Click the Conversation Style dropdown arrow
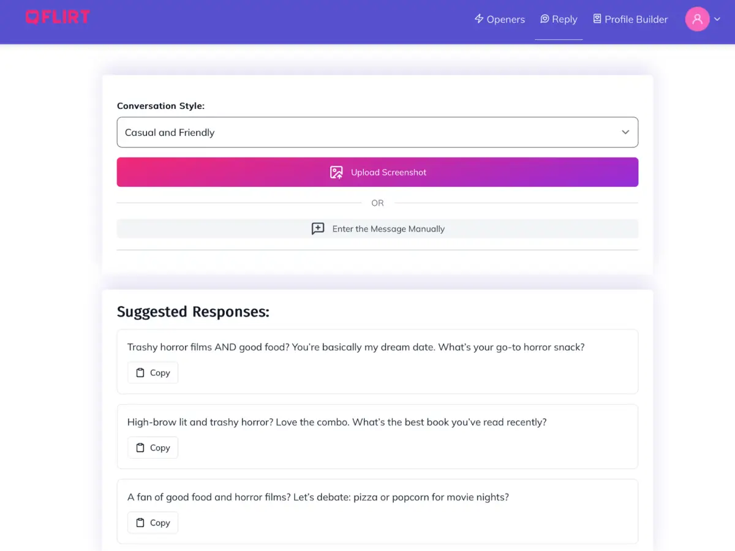This screenshot has height=551, width=735. [625, 132]
